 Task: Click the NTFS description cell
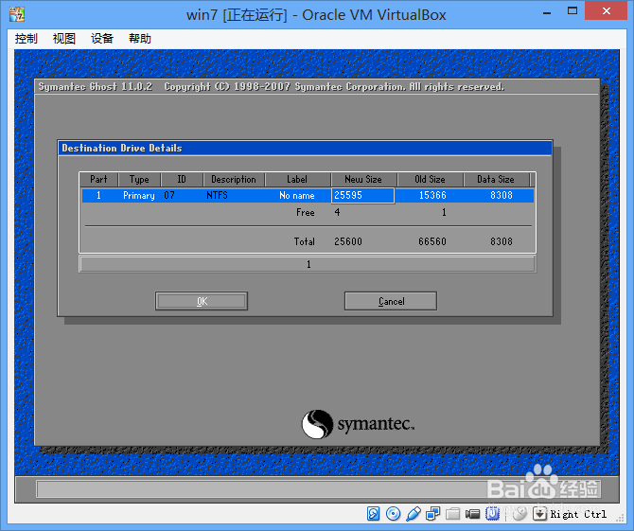217,195
